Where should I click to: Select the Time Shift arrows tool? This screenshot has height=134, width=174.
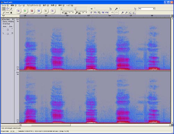coord(7,12)
